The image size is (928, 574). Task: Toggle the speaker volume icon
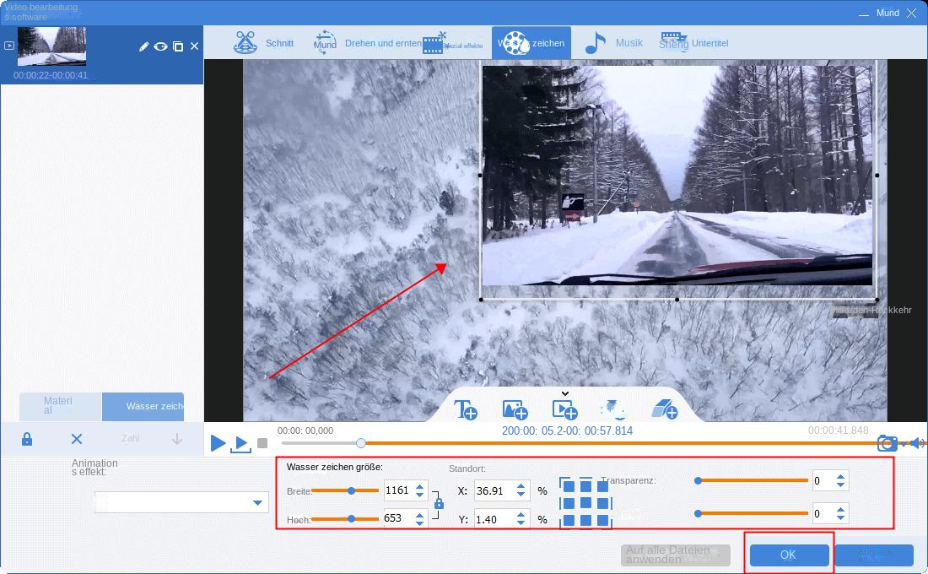coord(917,442)
